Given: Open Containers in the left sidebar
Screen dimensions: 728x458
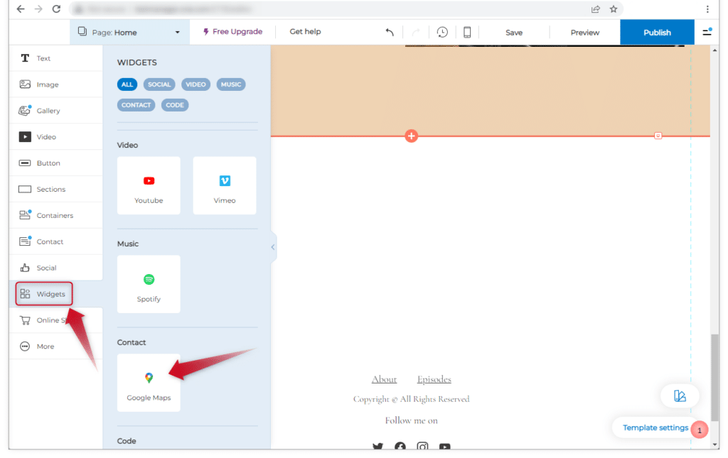Looking at the screenshot, I should click(x=55, y=215).
